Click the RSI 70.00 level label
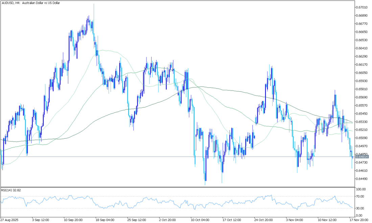Image resolution: width=372 pixels, height=223 pixels. tap(360, 196)
